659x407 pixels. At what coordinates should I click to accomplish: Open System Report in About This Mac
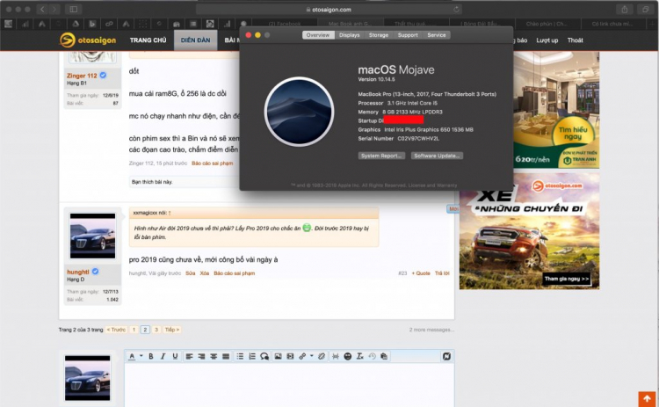tap(381, 156)
